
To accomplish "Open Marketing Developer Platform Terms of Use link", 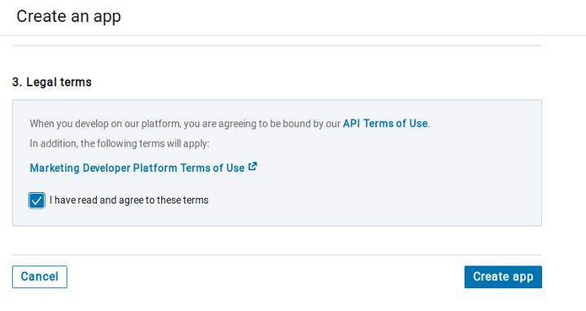I will tap(138, 169).
